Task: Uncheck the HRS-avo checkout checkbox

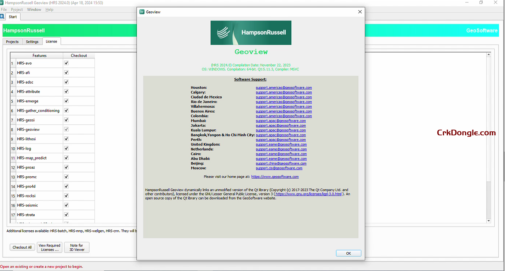Action: [66, 63]
